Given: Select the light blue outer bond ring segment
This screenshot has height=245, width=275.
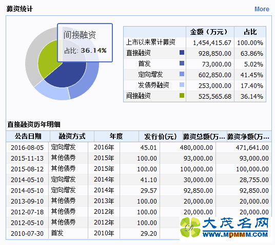Looking at the screenshot, I should click(53, 92).
